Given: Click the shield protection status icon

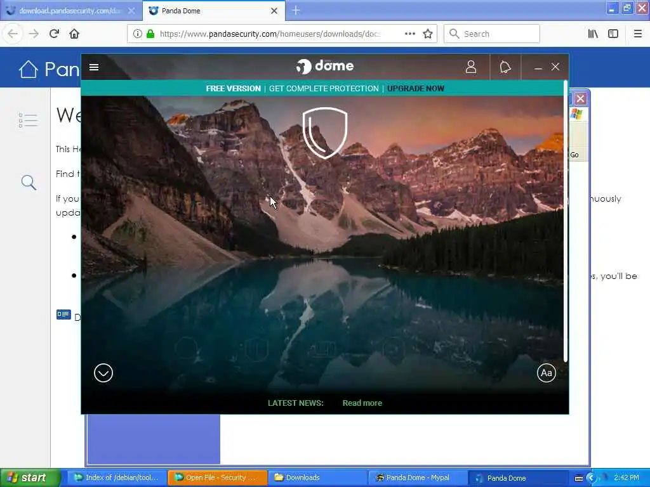Looking at the screenshot, I should (324, 133).
